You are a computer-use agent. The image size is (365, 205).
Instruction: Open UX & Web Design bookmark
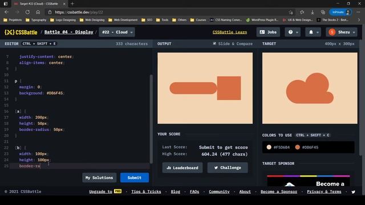298,20
